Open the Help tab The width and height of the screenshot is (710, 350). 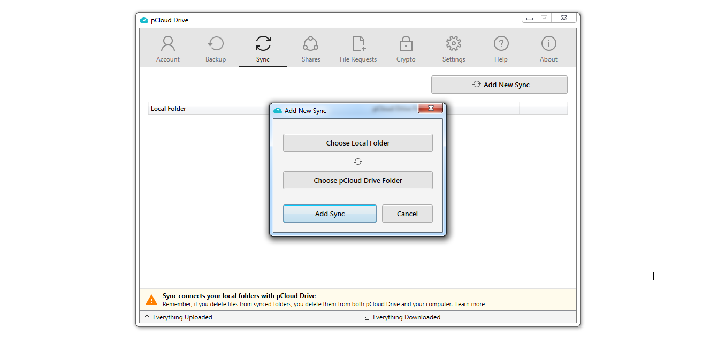coord(501,49)
